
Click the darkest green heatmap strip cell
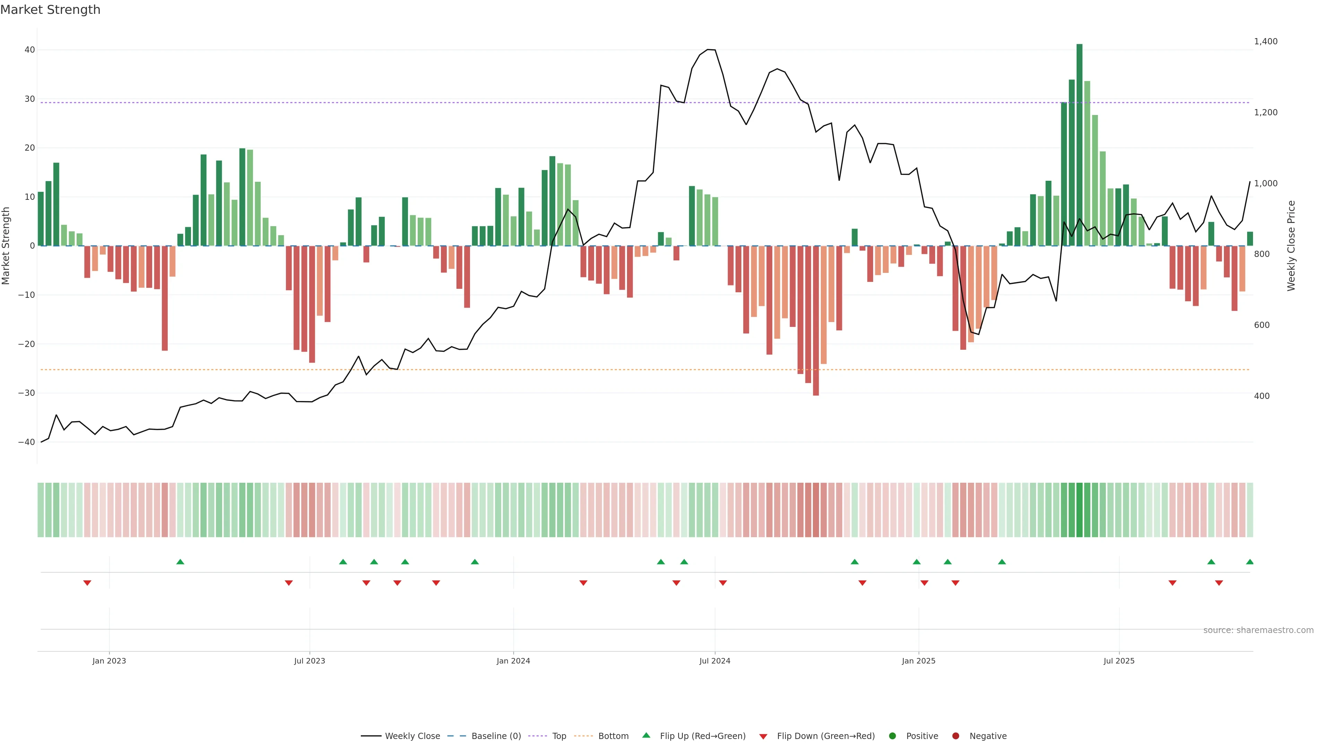pyautogui.click(x=1079, y=509)
